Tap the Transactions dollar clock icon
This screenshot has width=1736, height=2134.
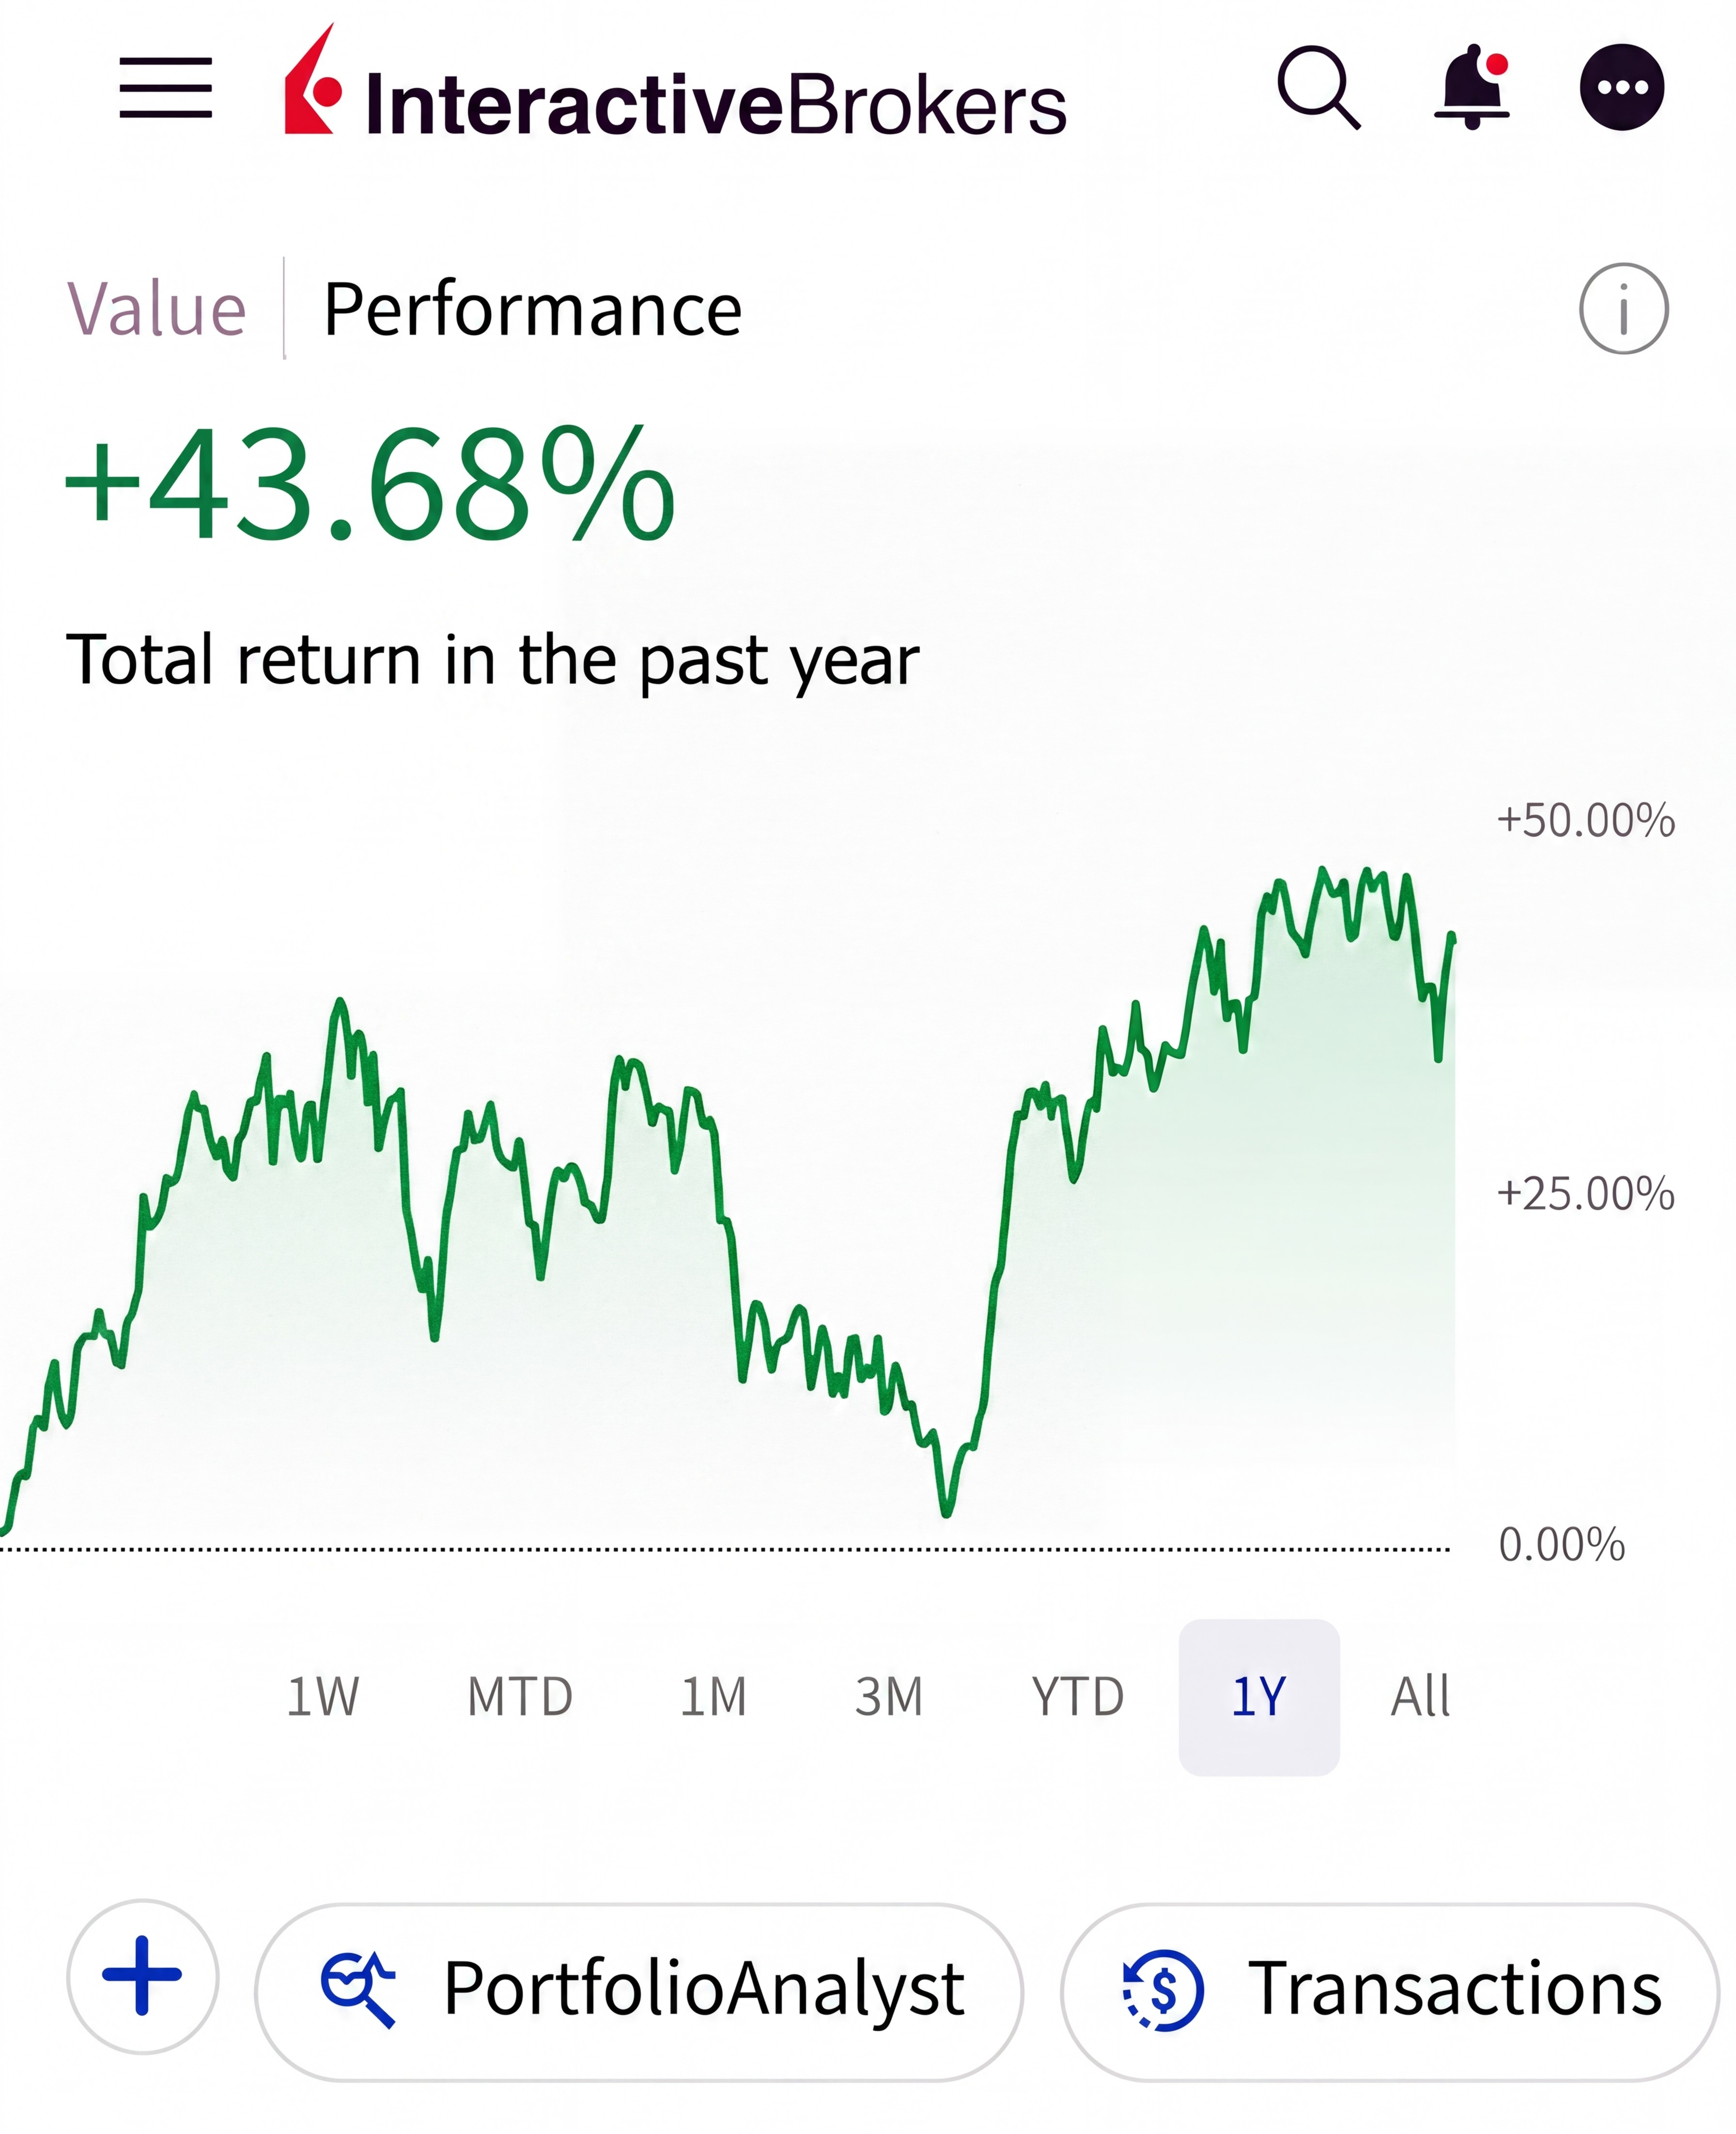pyautogui.click(x=1163, y=1989)
